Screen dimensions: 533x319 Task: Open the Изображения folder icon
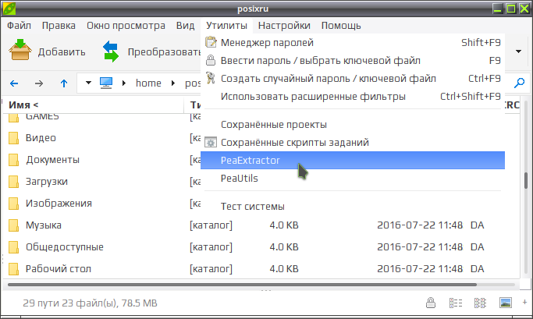click(13, 204)
